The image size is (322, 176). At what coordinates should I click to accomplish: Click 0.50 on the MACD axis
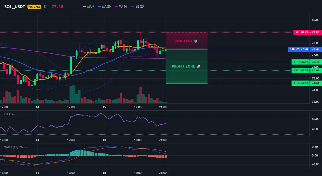(x=315, y=147)
